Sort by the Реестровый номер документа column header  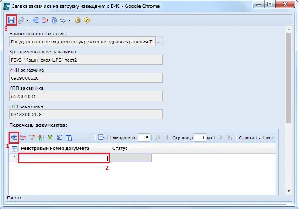click(x=64, y=148)
